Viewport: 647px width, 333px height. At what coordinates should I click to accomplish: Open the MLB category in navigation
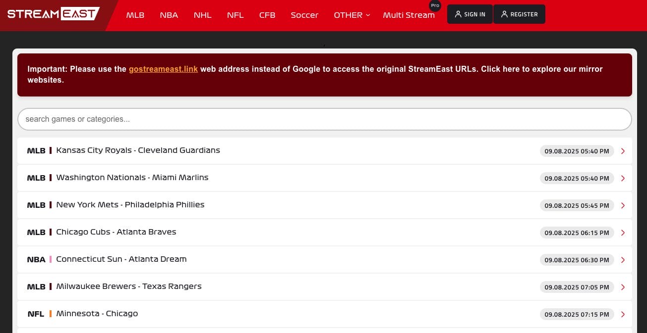(x=135, y=15)
